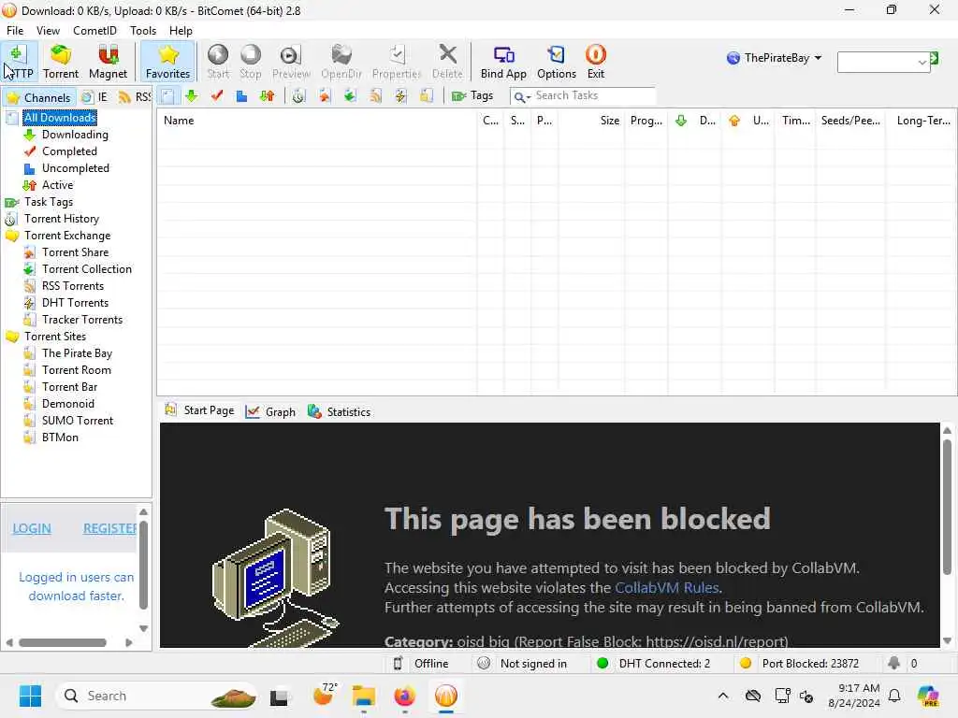Switch to the Channels sidebar tab
This screenshot has width=958, height=718.
[x=39, y=97]
